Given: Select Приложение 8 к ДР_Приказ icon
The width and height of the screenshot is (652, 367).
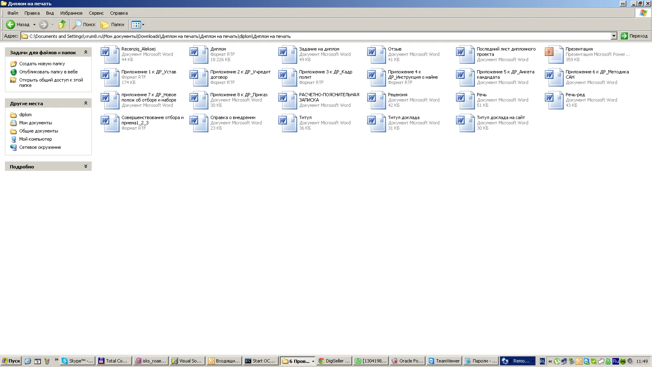Looking at the screenshot, I should (x=199, y=100).
